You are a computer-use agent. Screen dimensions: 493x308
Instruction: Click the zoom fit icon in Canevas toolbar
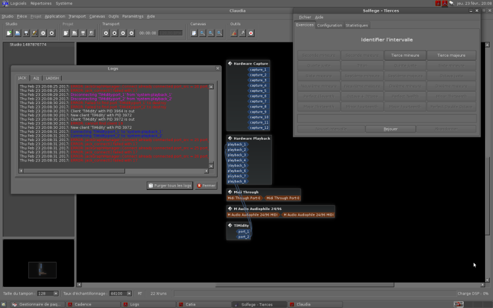(x=194, y=33)
